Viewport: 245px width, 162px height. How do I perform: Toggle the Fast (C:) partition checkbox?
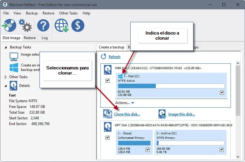tap(222, 93)
